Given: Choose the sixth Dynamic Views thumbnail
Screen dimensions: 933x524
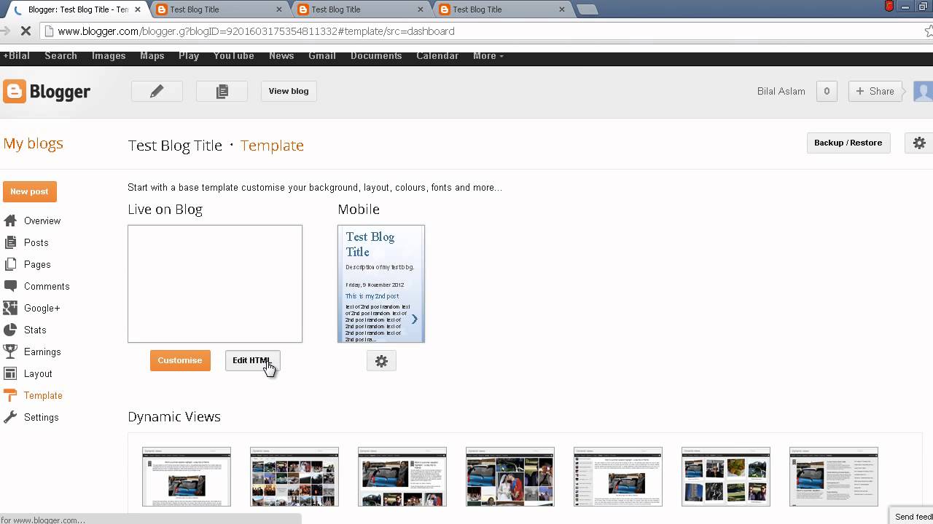Looking at the screenshot, I should point(726,477).
